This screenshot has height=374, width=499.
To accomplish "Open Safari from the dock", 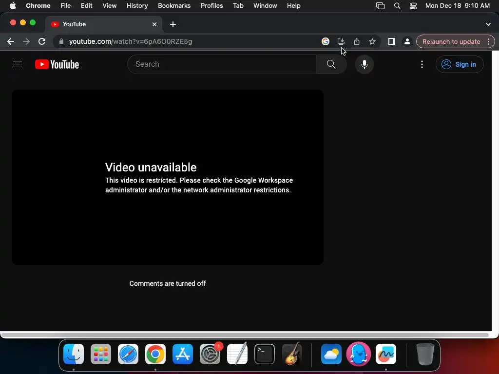I will pyautogui.click(x=128, y=354).
